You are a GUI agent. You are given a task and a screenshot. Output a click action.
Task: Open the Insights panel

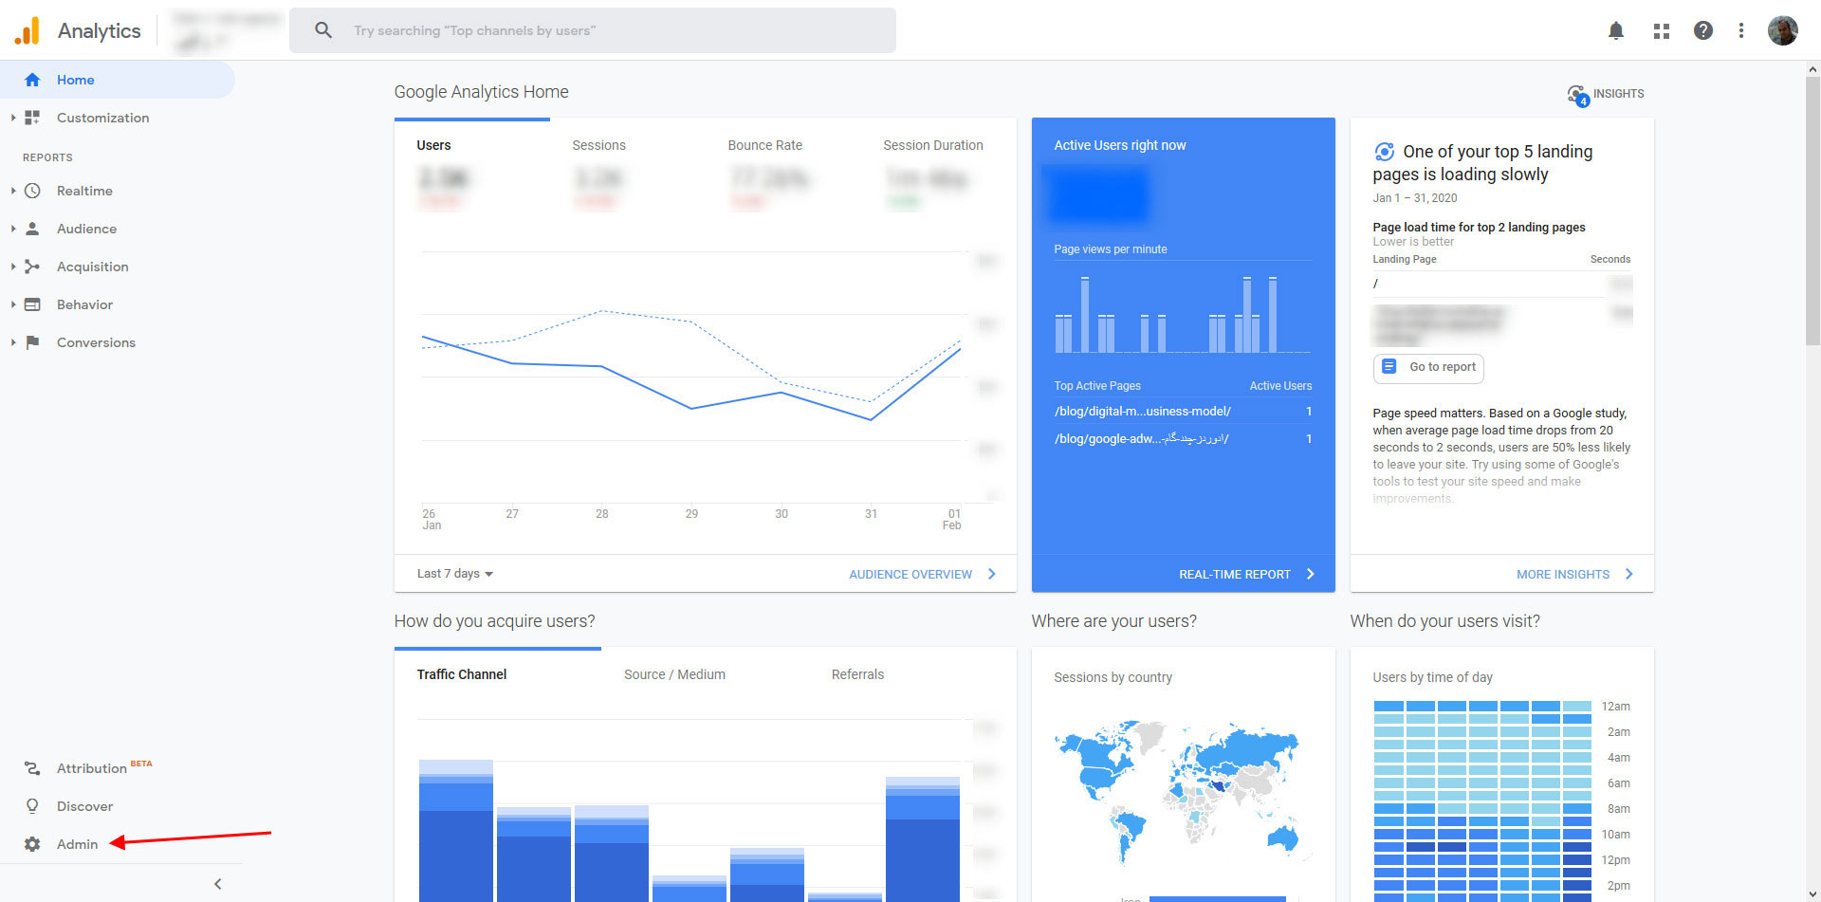(x=1606, y=94)
